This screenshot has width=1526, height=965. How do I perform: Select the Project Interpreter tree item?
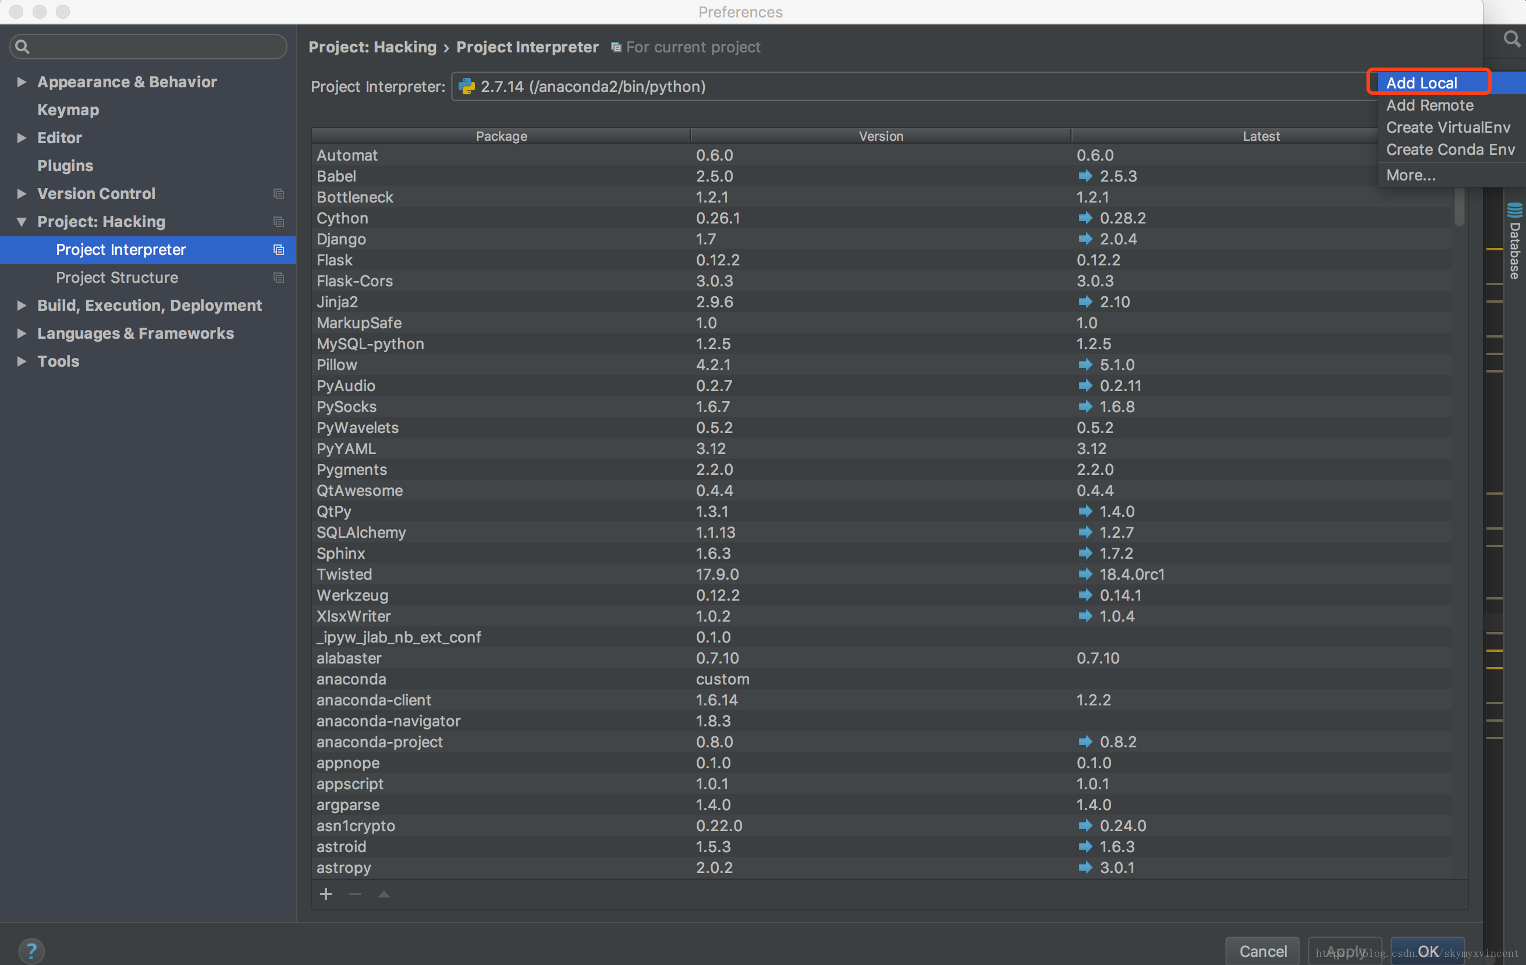click(120, 249)
